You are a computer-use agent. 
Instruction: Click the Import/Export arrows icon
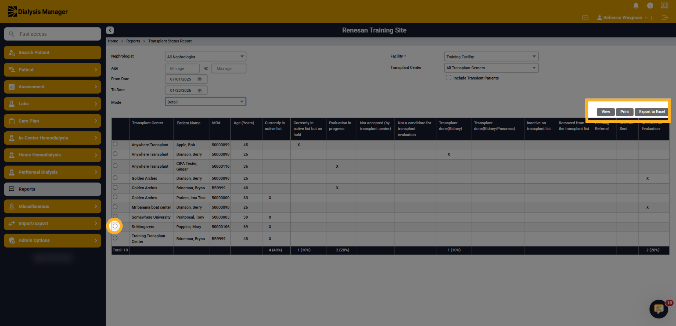(x=12, y=224)
